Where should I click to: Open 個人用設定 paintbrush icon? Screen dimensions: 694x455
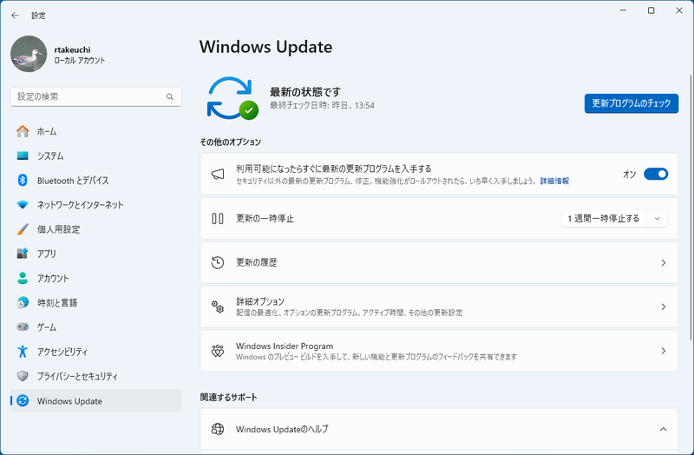23,229
